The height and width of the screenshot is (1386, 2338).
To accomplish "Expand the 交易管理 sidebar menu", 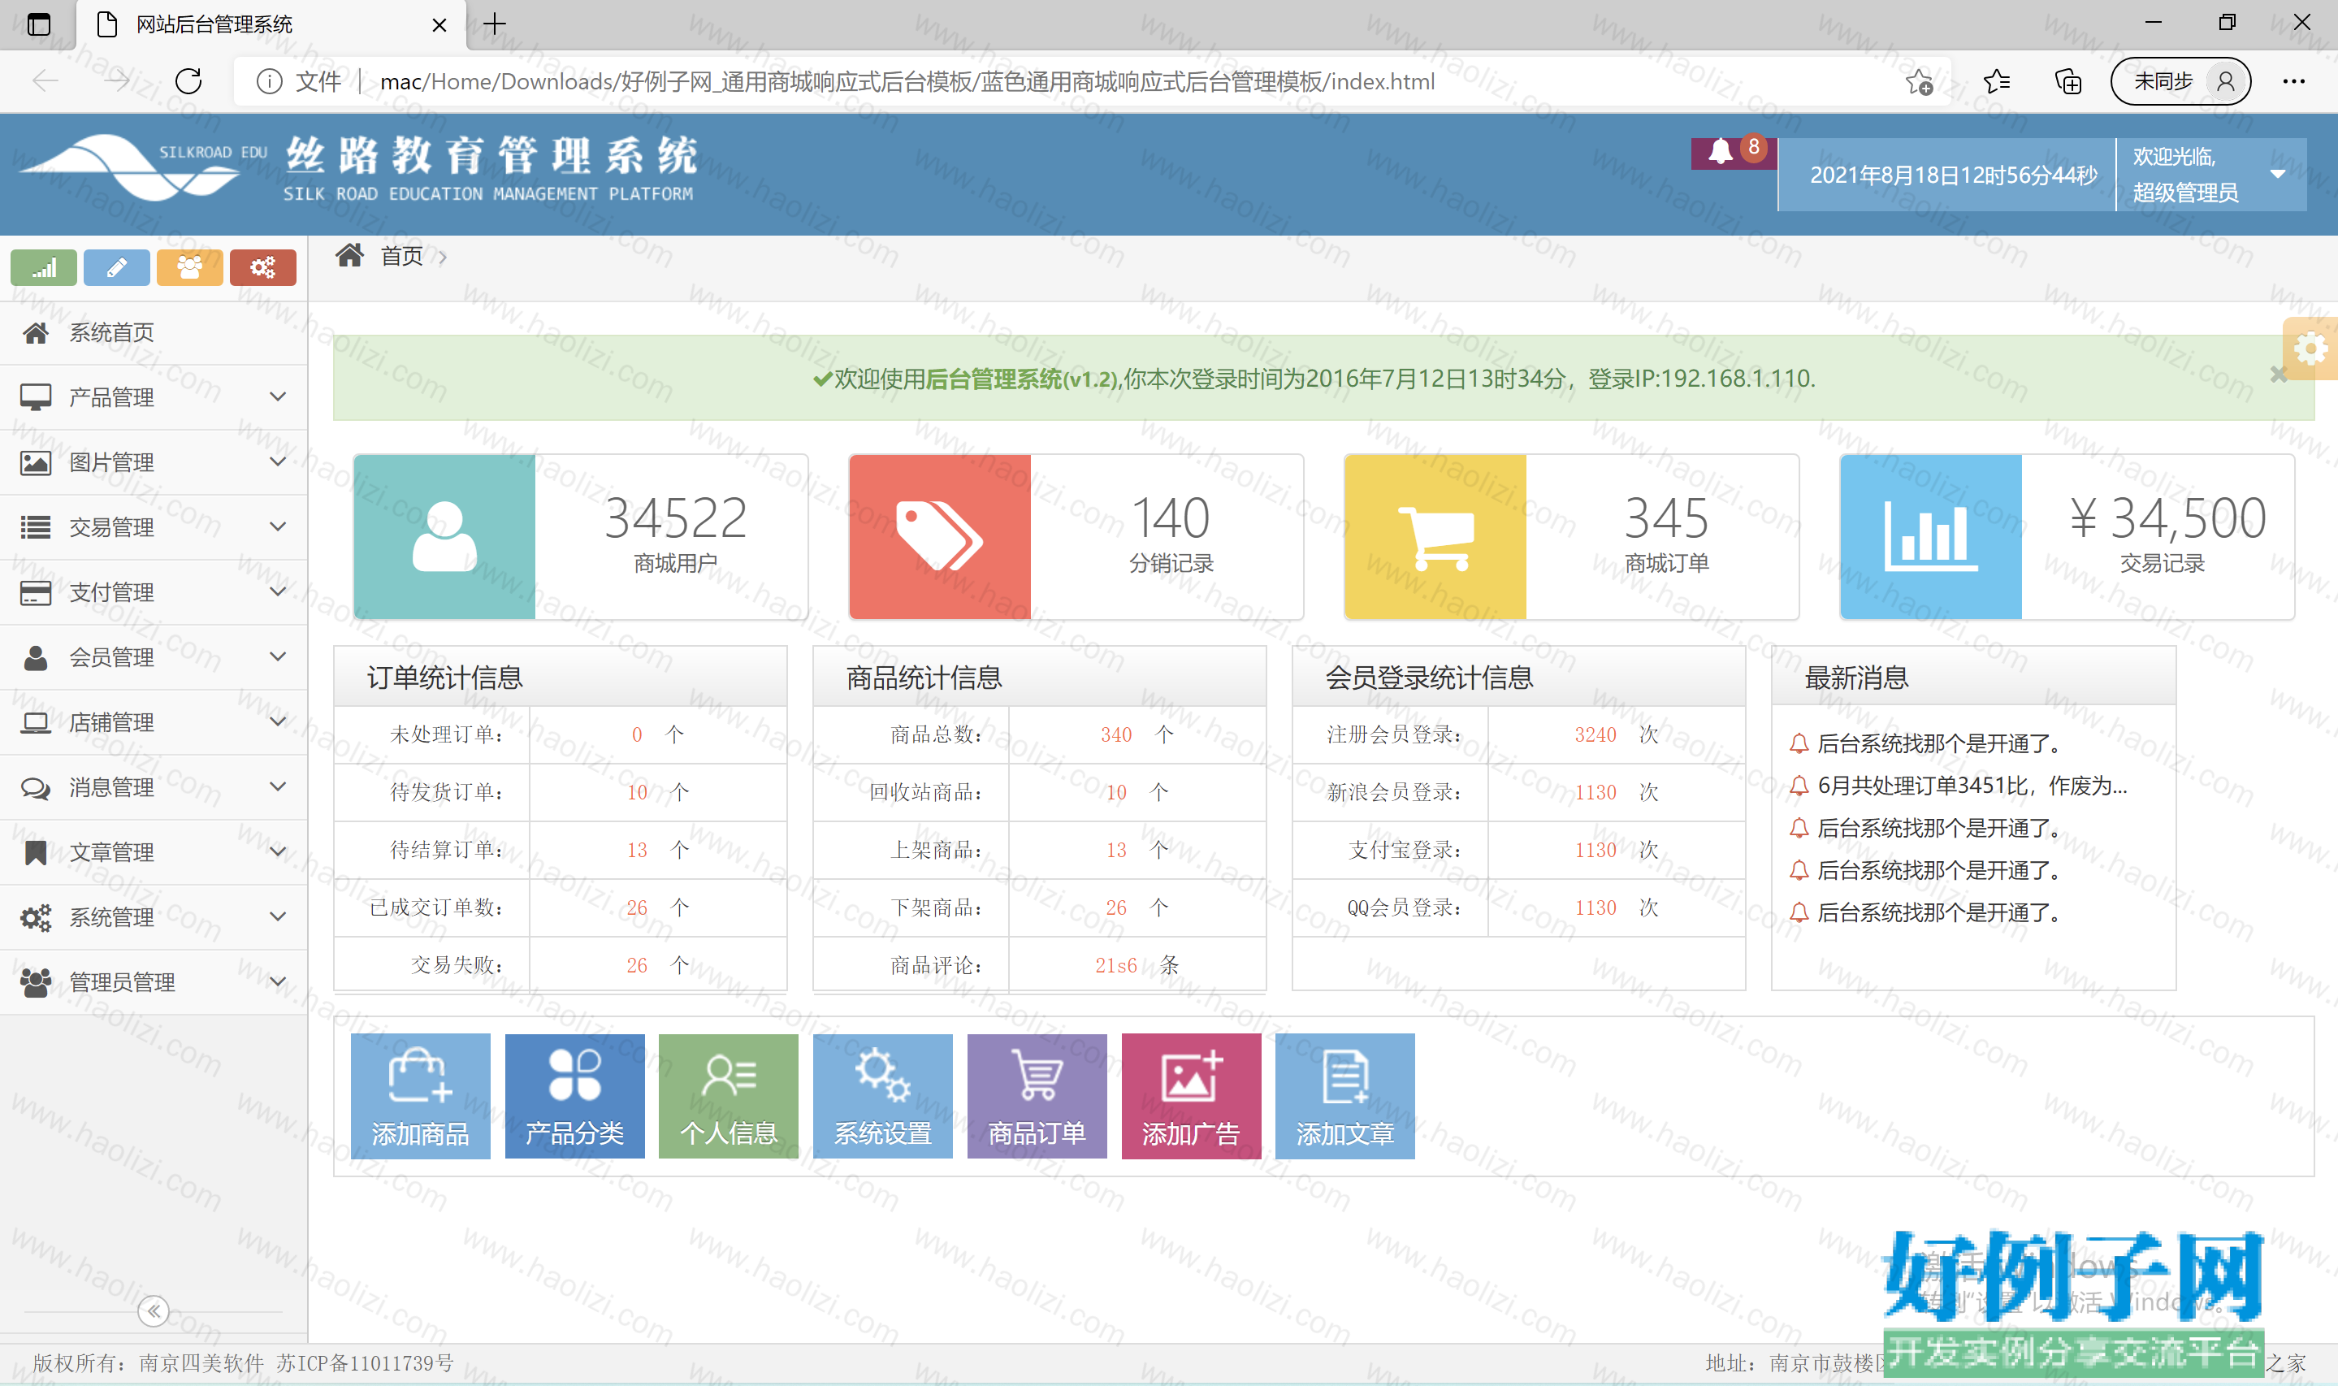I will (x=153, y=526).
